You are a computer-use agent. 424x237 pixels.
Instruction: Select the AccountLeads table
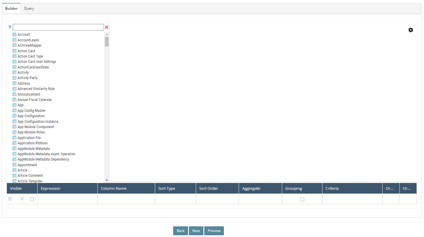click(28, 40)
